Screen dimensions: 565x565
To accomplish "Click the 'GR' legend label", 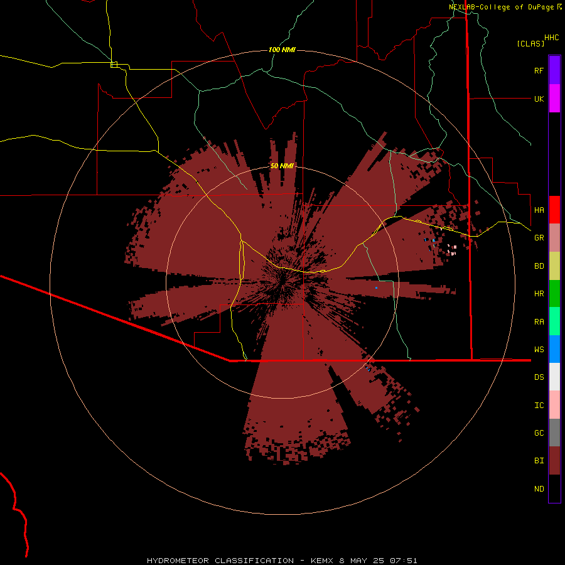I will click(539, 238).
